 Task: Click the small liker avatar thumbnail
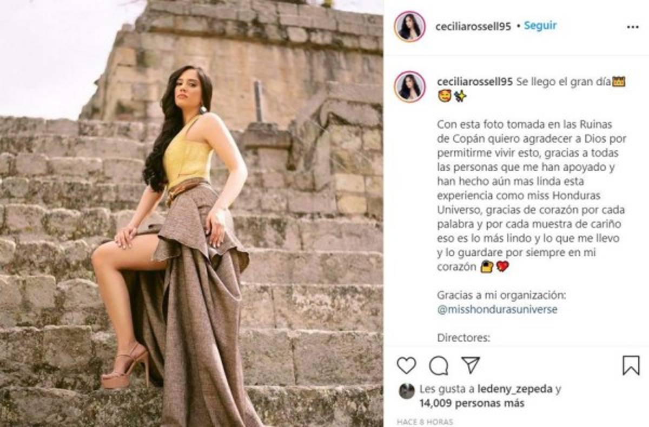coord(406,391)
